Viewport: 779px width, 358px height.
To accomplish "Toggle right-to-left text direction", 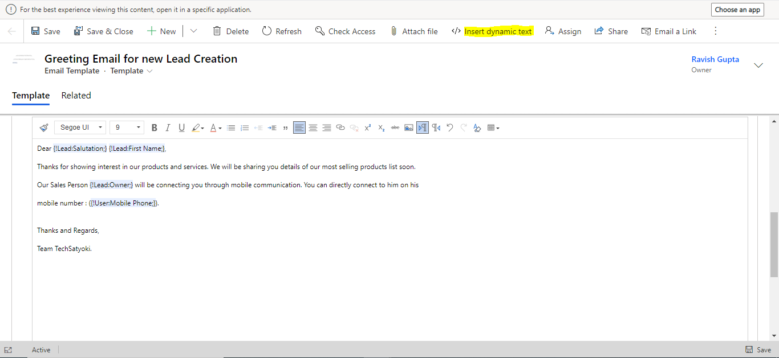I will [x=436, y=127].
